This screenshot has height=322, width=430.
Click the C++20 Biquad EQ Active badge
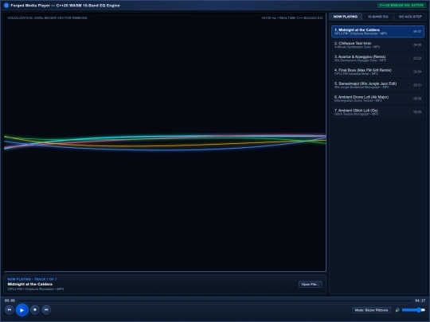pos(401,6)
